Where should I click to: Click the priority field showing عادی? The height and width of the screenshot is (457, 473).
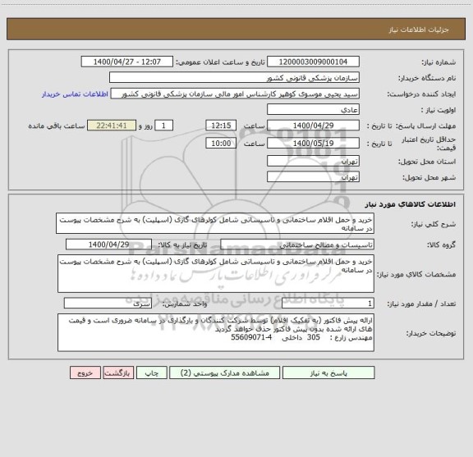(x=313, y=109)
